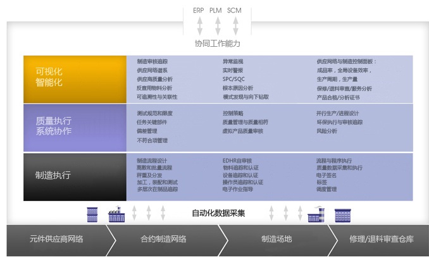Click 保修/退料审查/服务分析 item

click(344, 89)
